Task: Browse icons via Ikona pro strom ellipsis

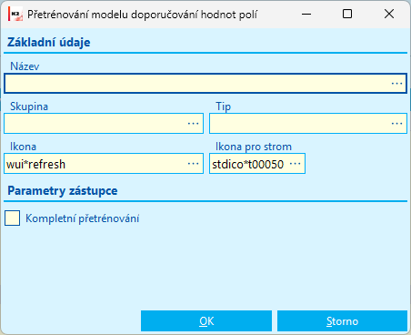Action: [x=296, y=164]
